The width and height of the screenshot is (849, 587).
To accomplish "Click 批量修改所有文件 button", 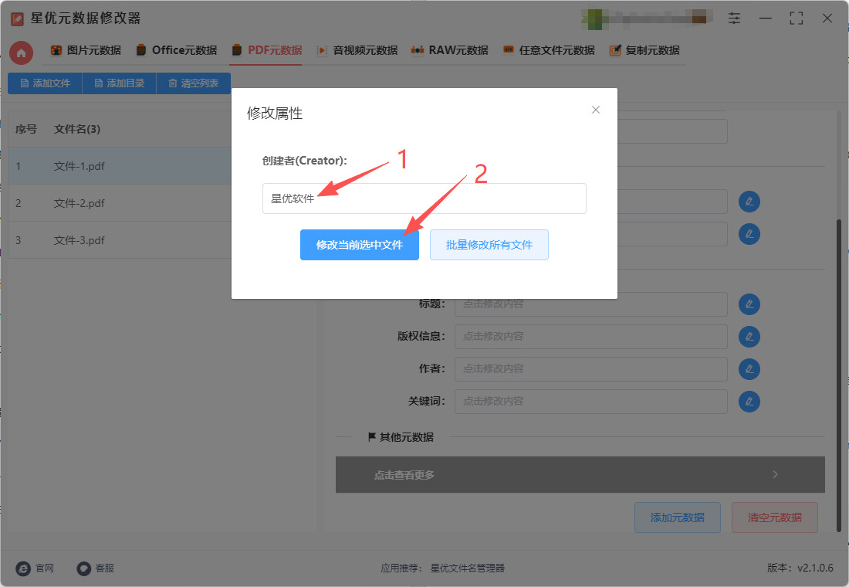I will coord(489,245).
